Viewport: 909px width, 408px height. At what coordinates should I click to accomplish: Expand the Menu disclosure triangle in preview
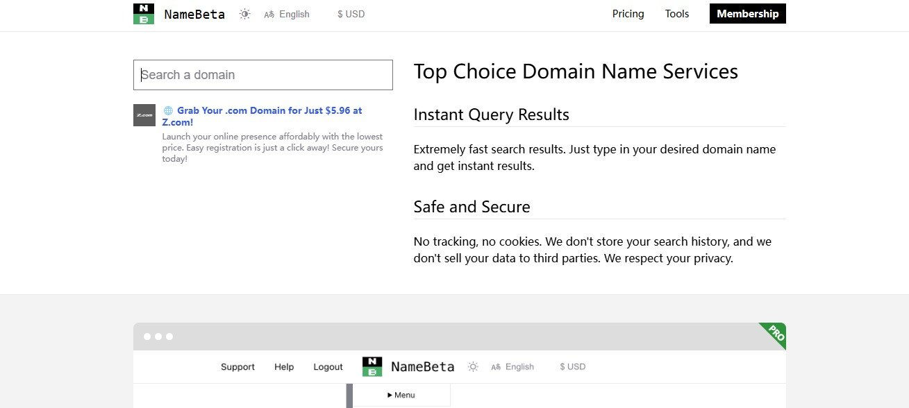click(390, 396)
